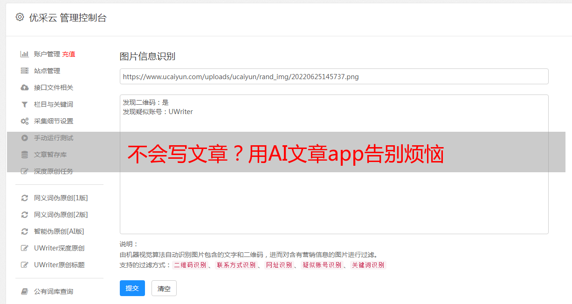Click the refresh icon for 智能伪原创[AI版]

(x=25, y=231)
